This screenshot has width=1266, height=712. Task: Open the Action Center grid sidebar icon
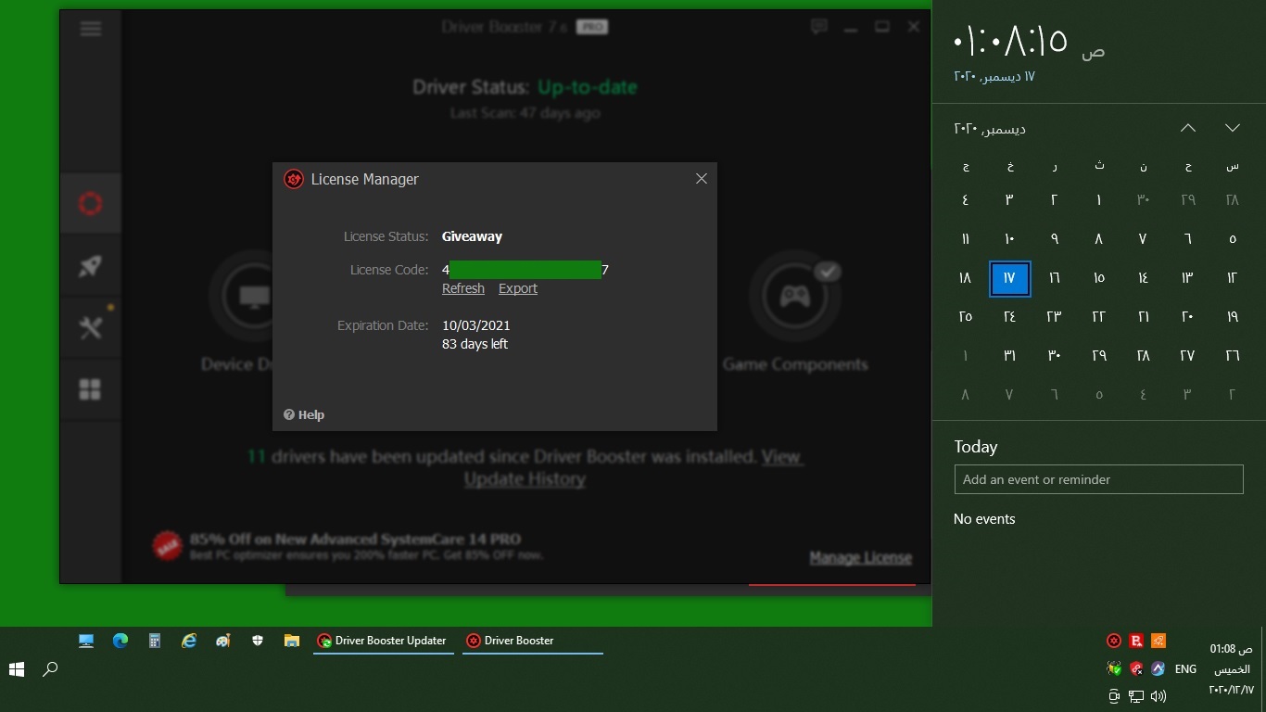click(x=90, y=389)
